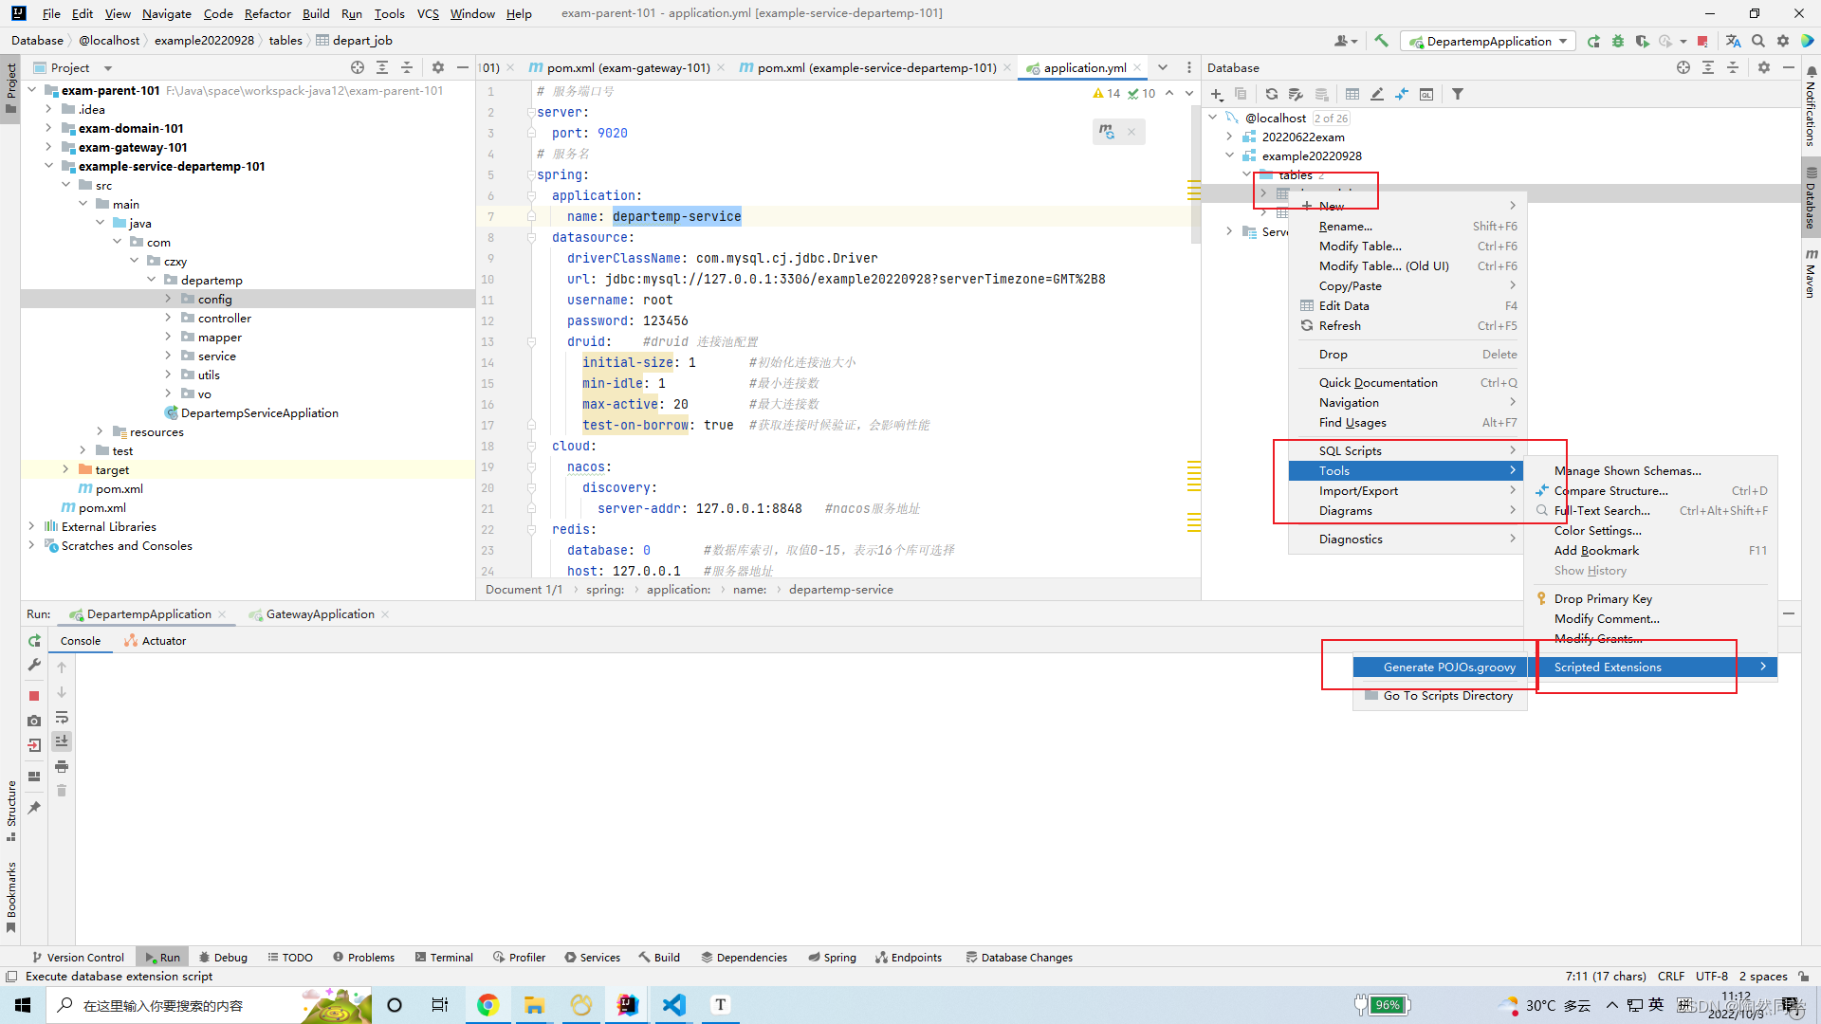Toggle the pin tab icon in Run panel
Image resolution: width=1821 pixels, height=1024 pixels.
(x=34, y=808)
